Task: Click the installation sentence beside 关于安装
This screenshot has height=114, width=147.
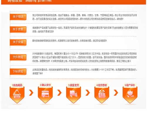Action: click(x=69, y=41)
